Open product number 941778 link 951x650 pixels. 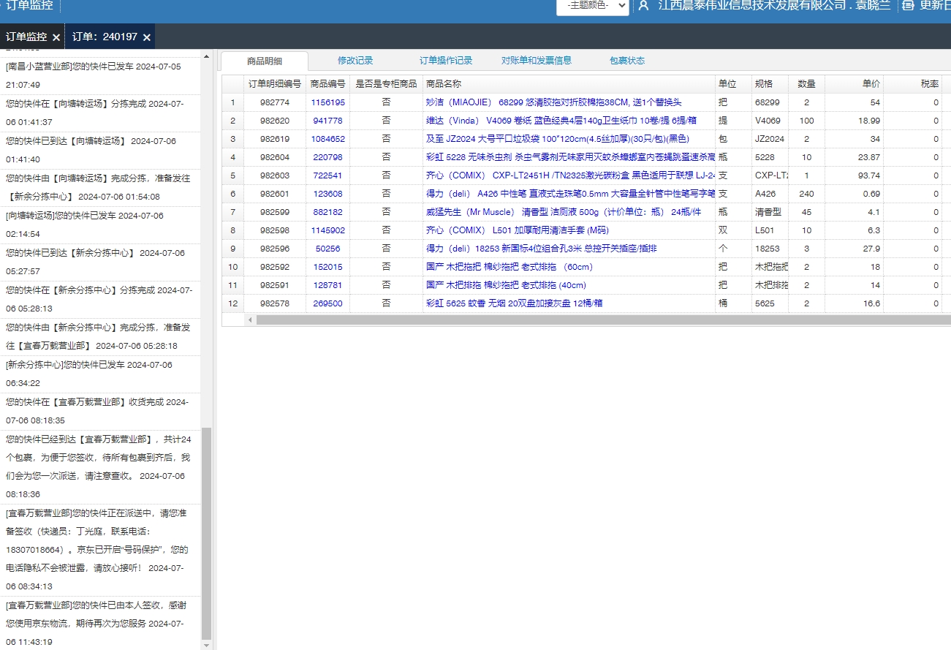pos(327,121)
